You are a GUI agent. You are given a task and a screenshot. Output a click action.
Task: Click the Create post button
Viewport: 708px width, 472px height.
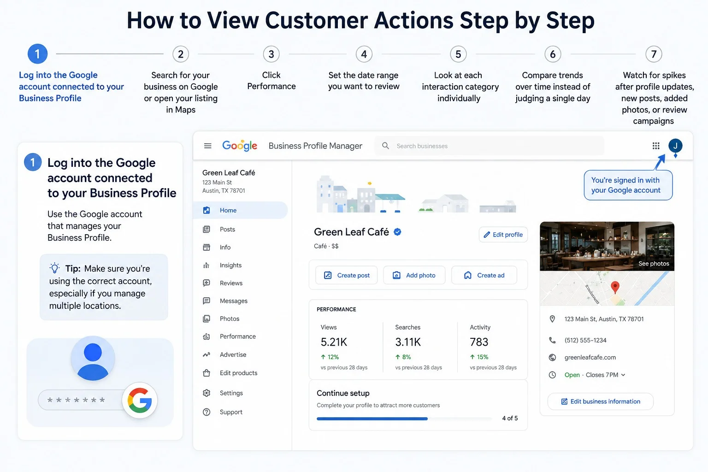[346, 275]
